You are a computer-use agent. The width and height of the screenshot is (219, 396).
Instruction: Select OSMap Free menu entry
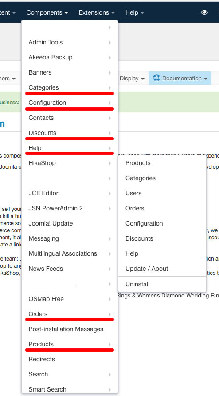(x=70, y=299)
